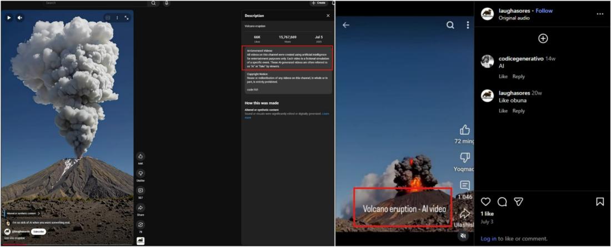Follow the laughasores Instagram account
The height and width of the screenshot is (247, 611).
(x=544, y=11)
